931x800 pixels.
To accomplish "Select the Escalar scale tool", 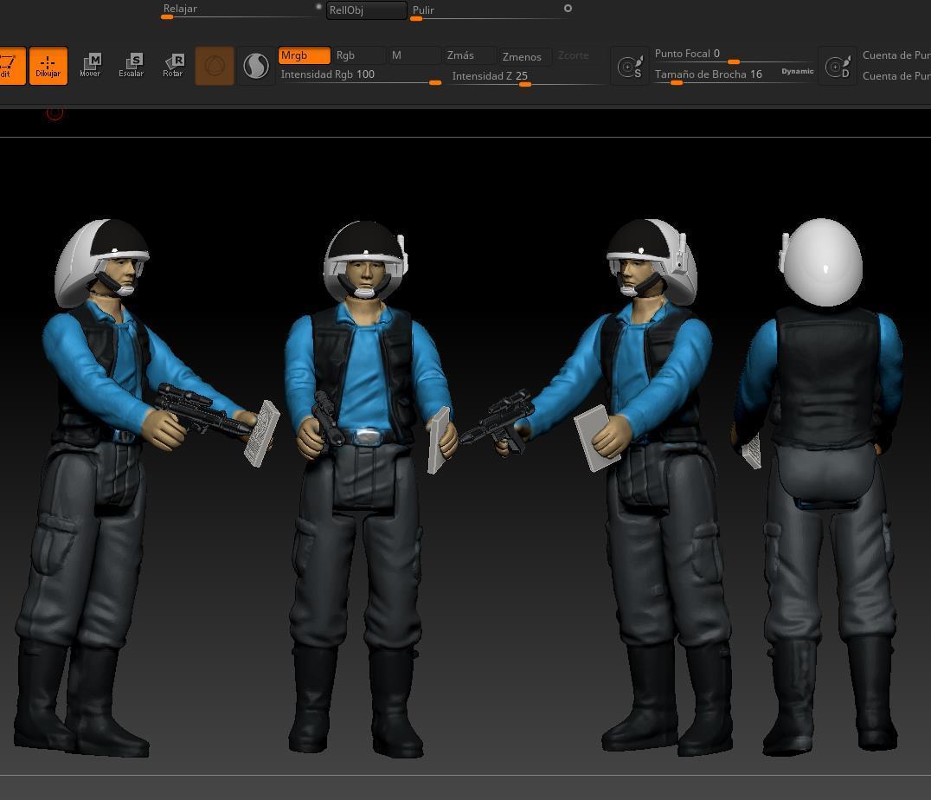I will (132, 66).
